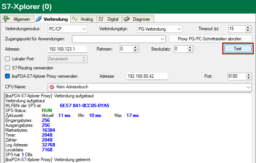Decrease the Steckplatz value
The height and width of the screenshot is (163, 256).
click(x=190, y=51)
